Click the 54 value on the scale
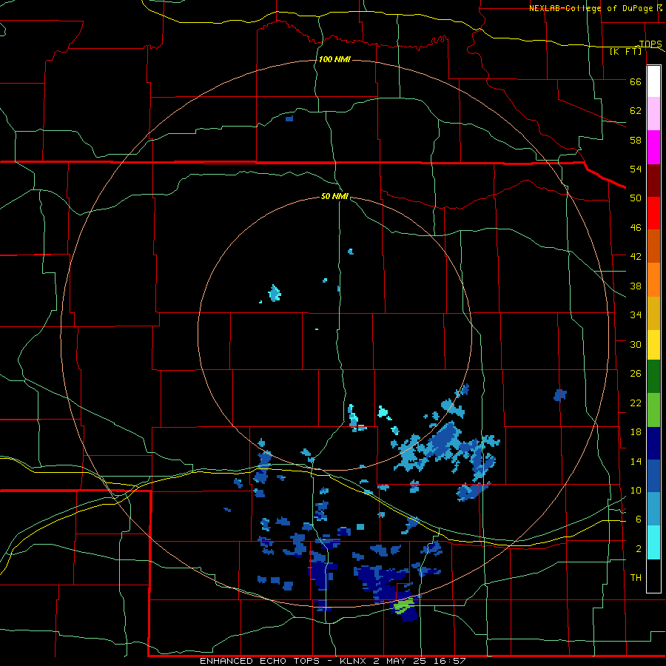The width and height of the screenshot is (666, 666). click(636, 169)
